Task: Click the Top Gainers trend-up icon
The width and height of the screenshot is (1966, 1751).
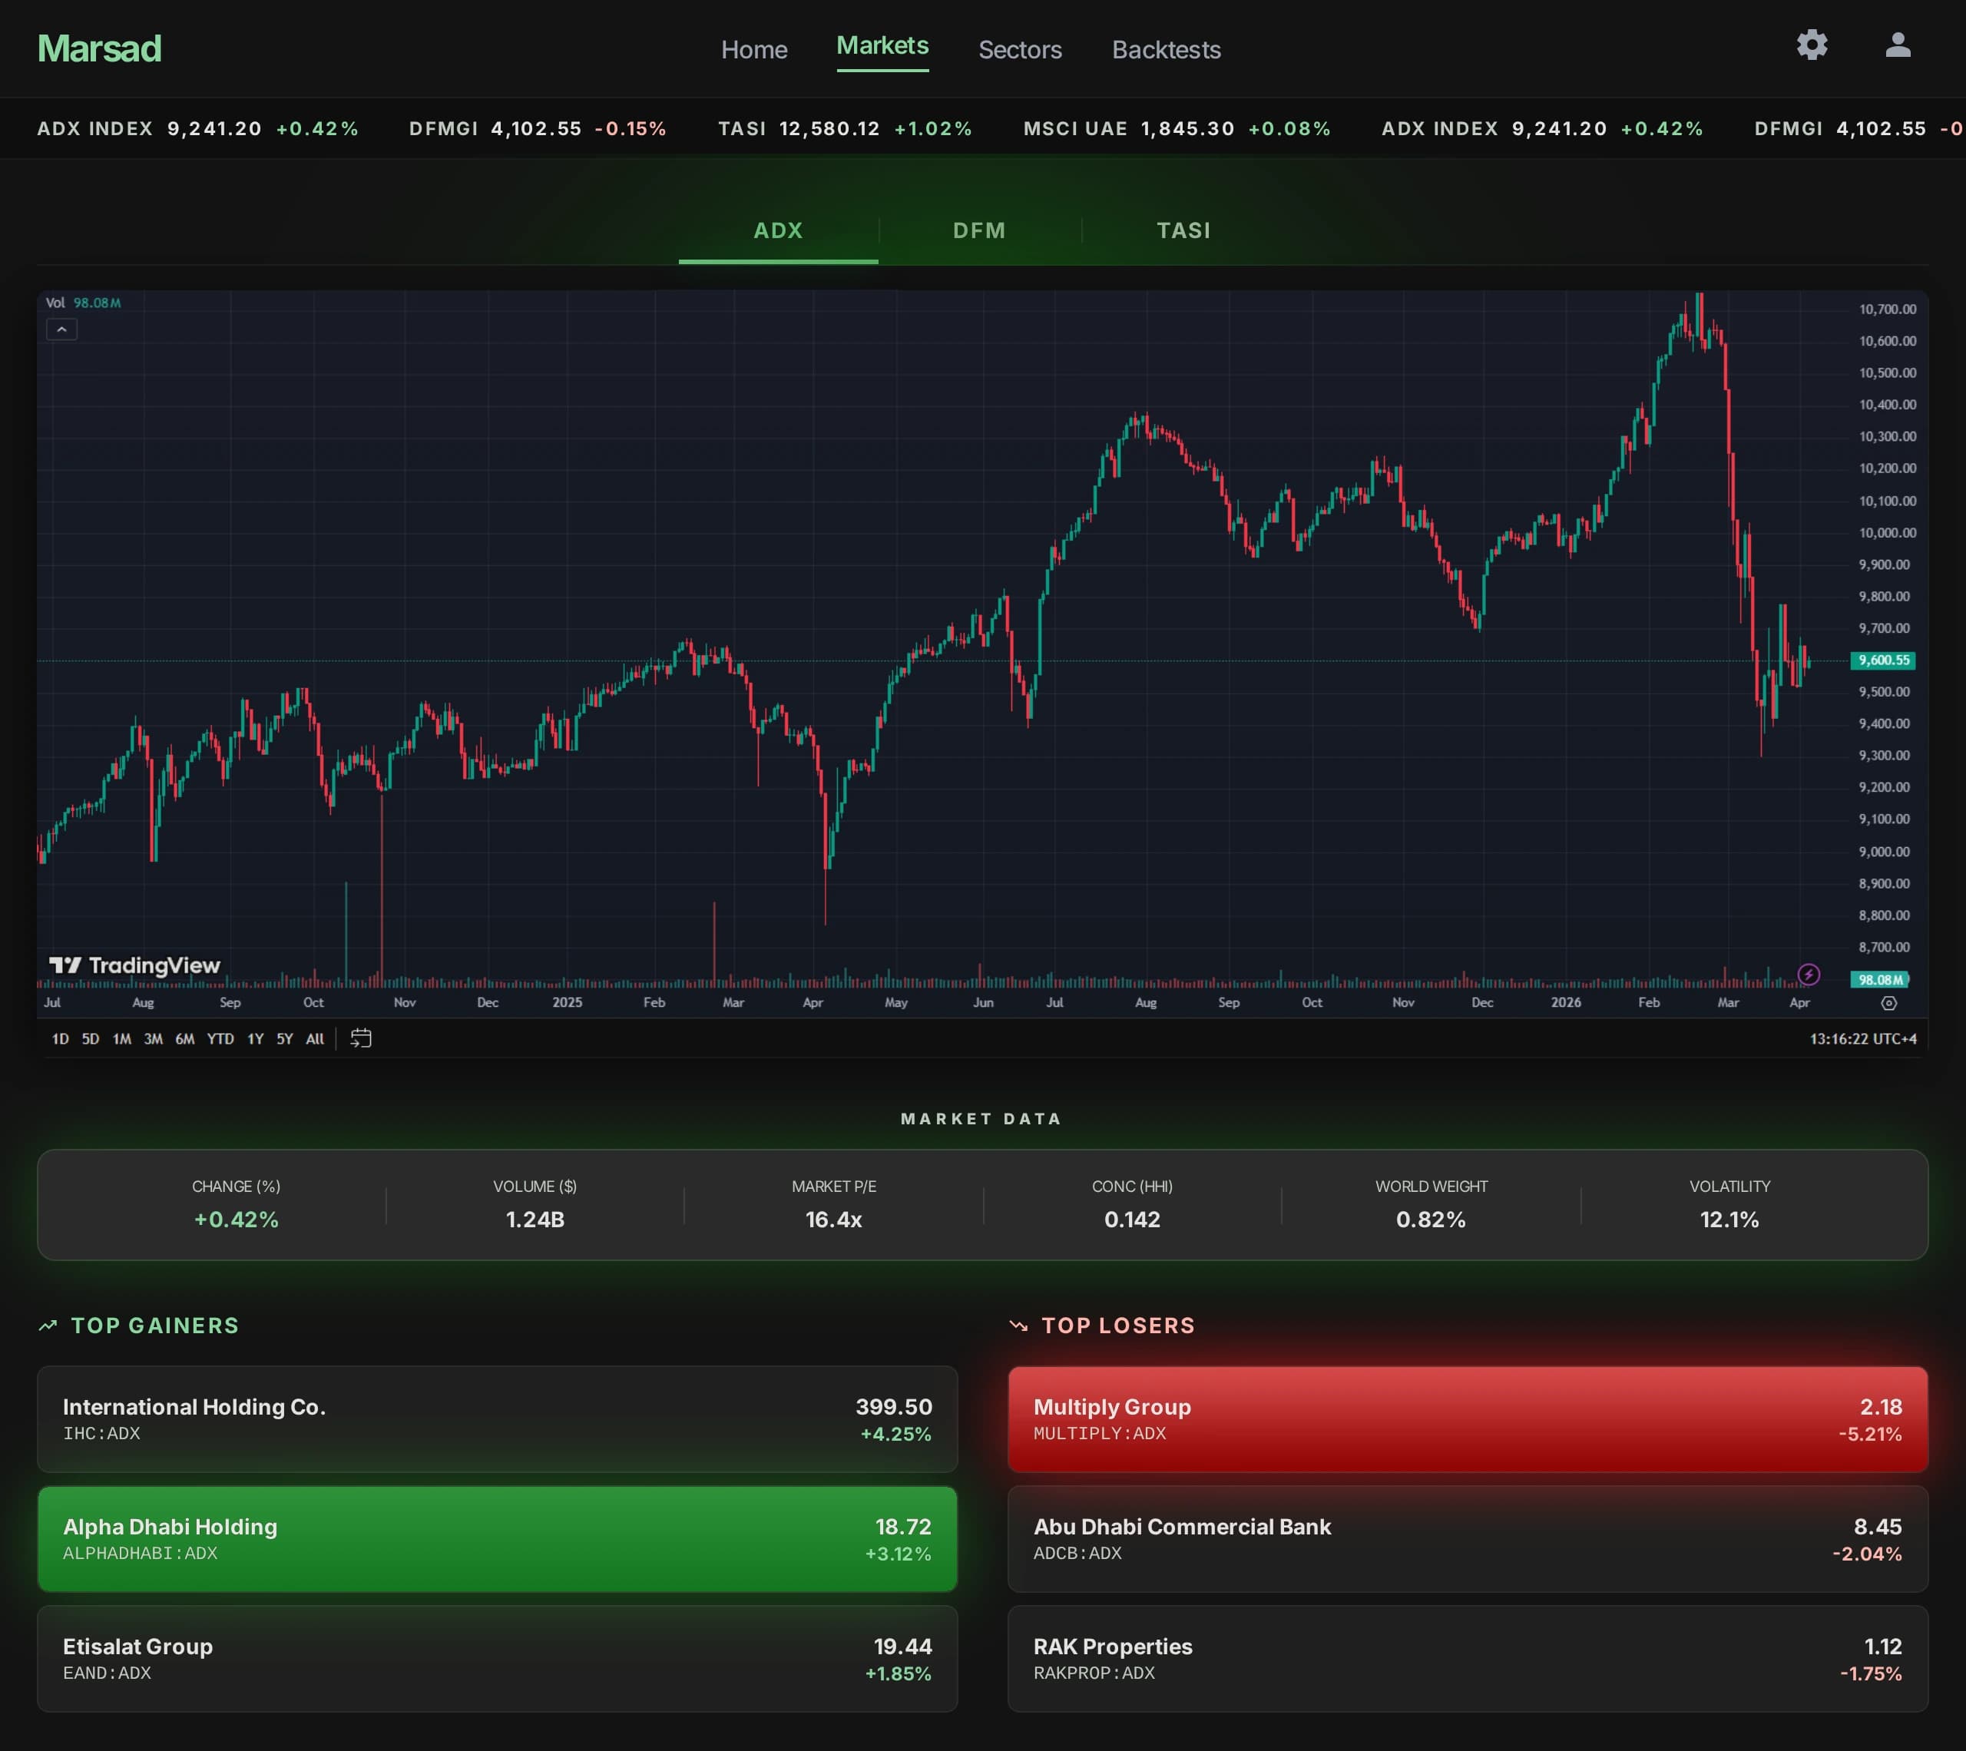Action: click(48, 1326)
